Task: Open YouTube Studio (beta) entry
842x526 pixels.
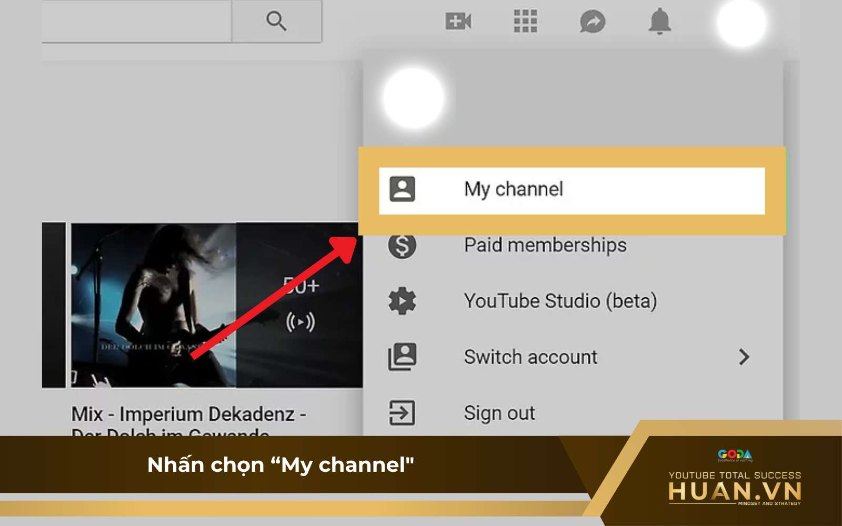Action: (x=572, y=301)
